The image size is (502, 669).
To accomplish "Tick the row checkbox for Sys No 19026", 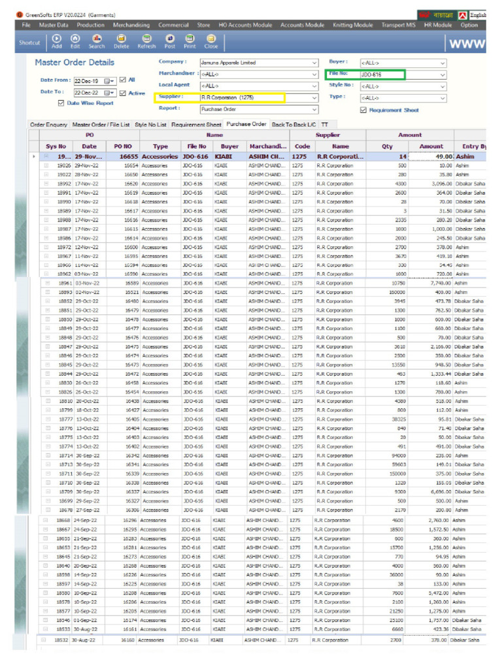I will (x=46, y=165).
